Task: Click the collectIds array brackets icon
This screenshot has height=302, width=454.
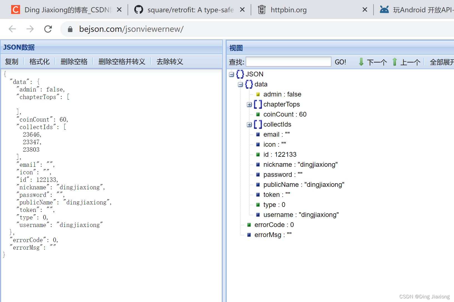Action: click(x=258, y=124)
